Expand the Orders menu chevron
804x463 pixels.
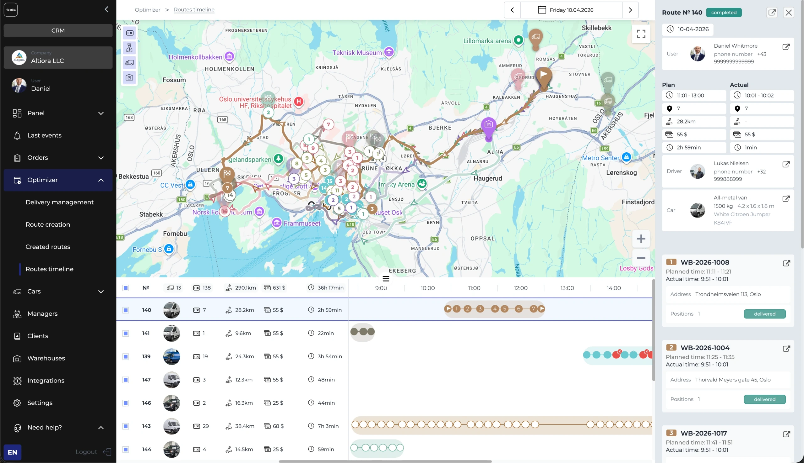[101, 158]
